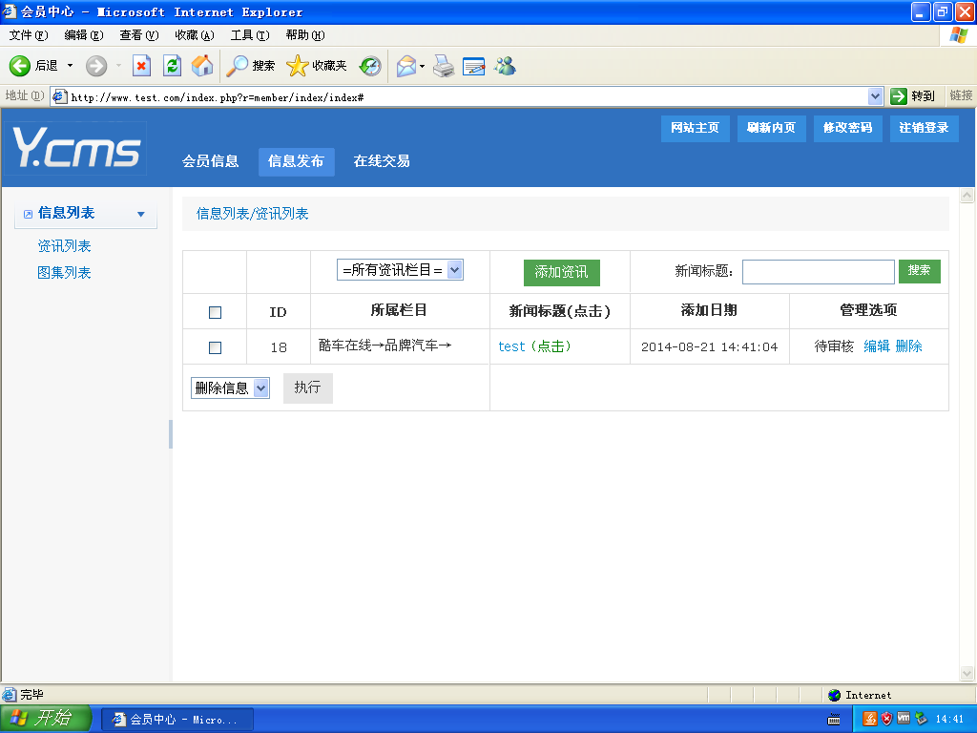Click the 注销登录 button
The width and height of the screenshot is (977, 733).
point(924,129)
